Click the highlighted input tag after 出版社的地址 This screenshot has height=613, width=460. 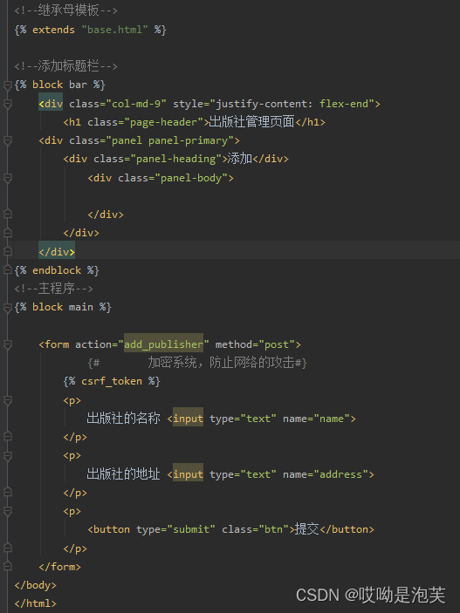point(188,474)
